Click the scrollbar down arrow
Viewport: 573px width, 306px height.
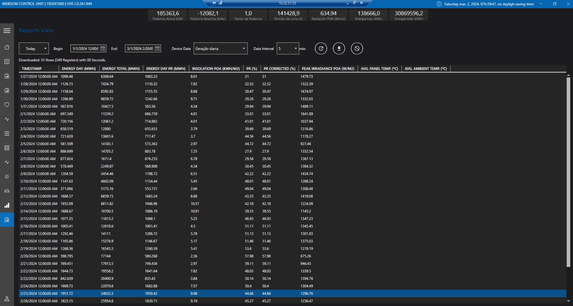click(x=568, y=301)
